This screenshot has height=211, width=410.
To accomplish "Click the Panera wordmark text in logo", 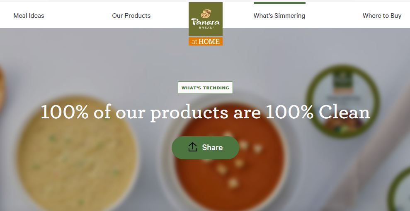I will click(x=206, y=22).
